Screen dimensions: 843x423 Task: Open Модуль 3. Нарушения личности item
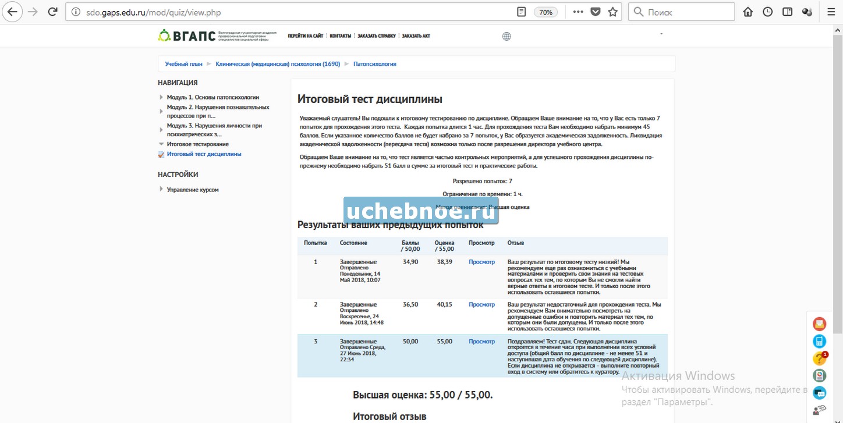click(x=214, y=130)
